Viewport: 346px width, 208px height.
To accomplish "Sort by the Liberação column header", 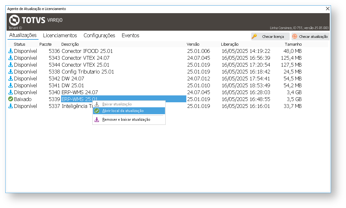I will tap(230, 44).
